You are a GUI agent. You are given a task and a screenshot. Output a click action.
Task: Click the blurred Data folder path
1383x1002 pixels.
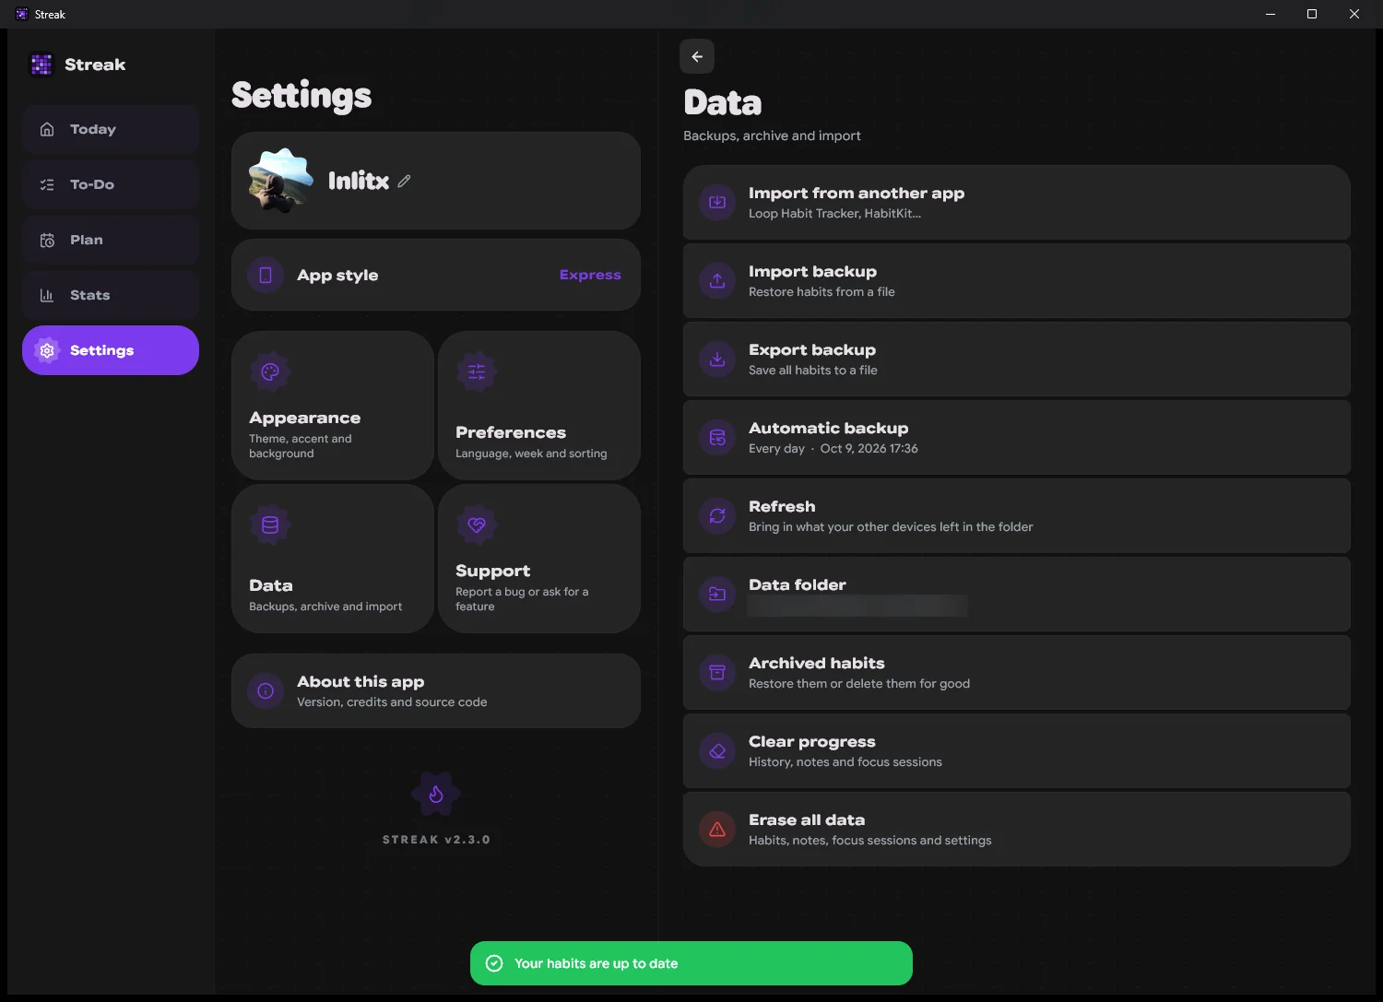857,606
